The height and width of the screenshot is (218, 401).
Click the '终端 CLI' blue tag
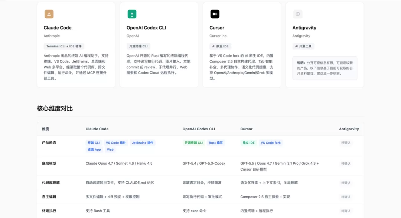(x=94, y=143)
